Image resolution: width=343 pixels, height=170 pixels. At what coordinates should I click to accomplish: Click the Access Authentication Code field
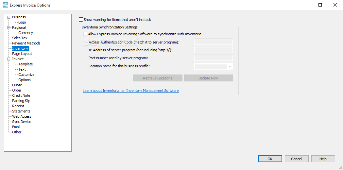214,42
